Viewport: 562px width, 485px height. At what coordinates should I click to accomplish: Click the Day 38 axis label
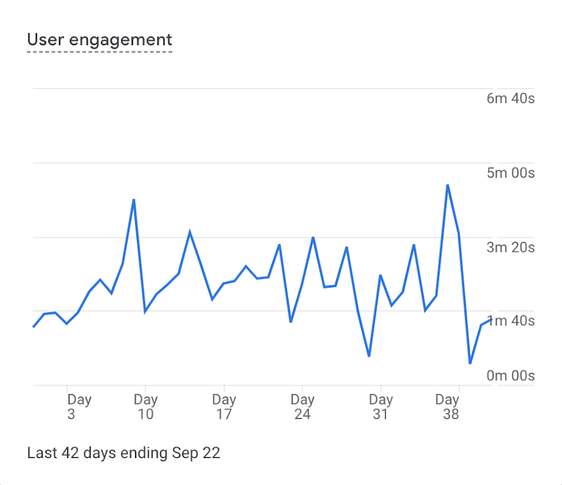[448, 406]
